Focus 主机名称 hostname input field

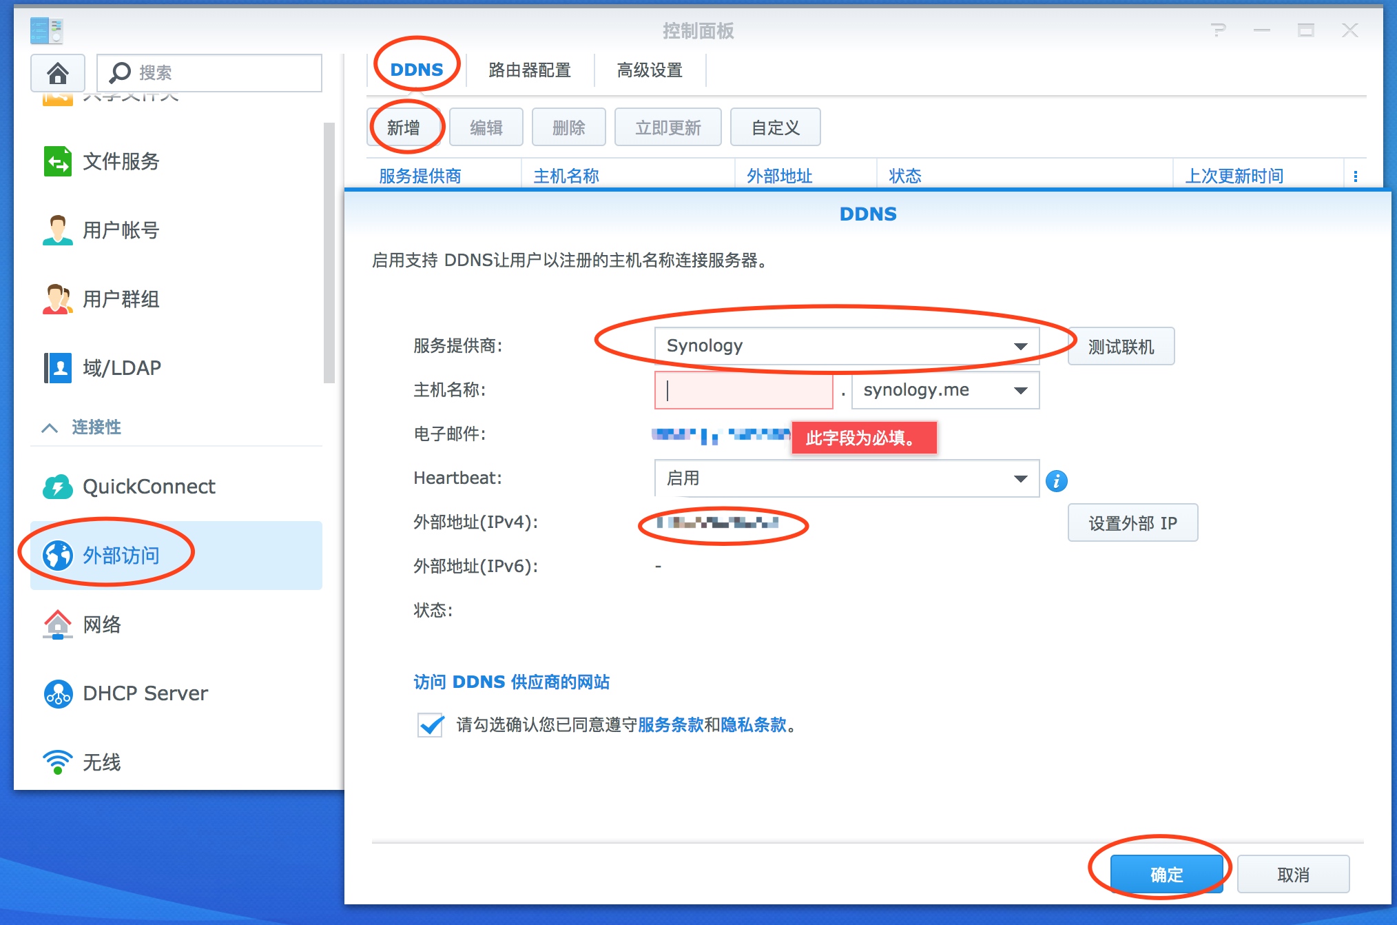pos(744,391)
